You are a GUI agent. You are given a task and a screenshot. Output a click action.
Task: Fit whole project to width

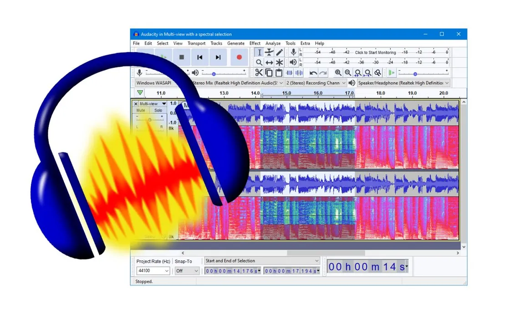[367, 73]
